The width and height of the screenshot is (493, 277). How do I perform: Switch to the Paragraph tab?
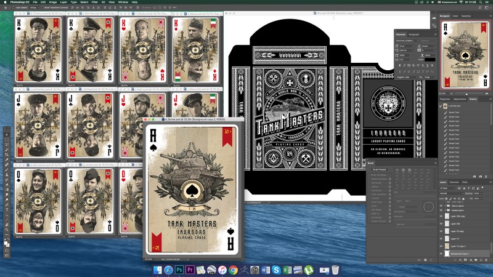point(414,34)
